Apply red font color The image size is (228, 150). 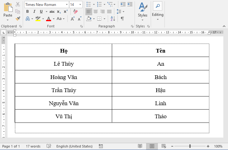pyautogui.click(x=49, y=19)
